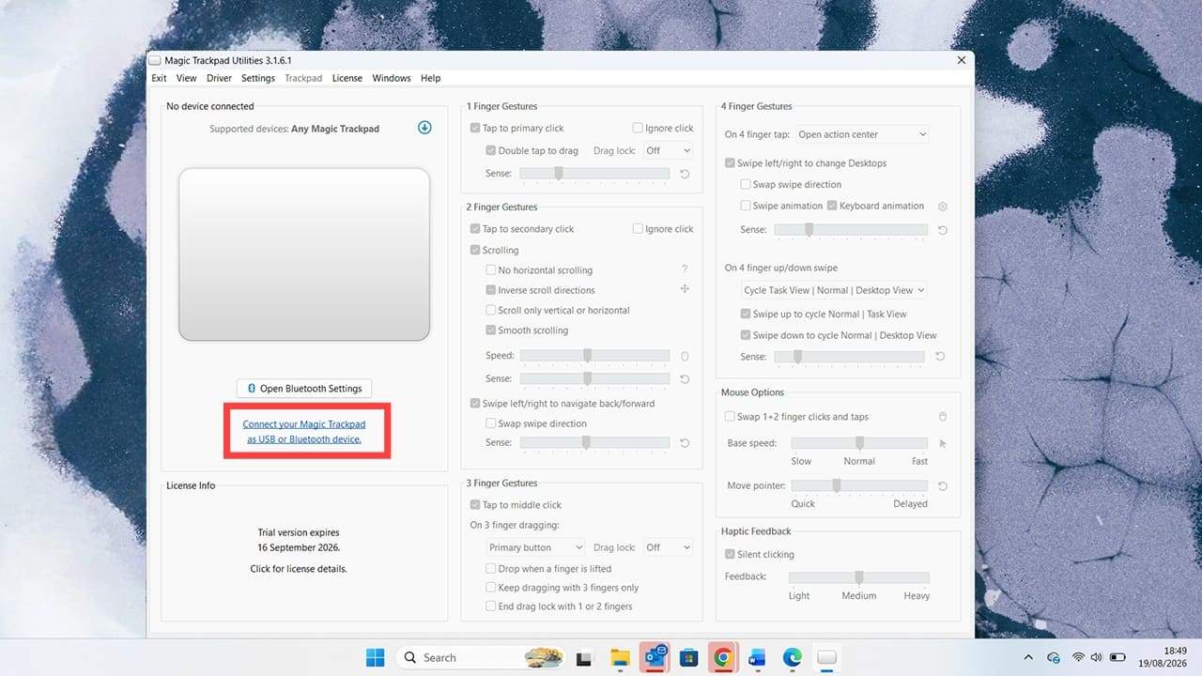1202x676 pixels.
Task: Click Connect your Magic Trackpad link
Action: 304,432
